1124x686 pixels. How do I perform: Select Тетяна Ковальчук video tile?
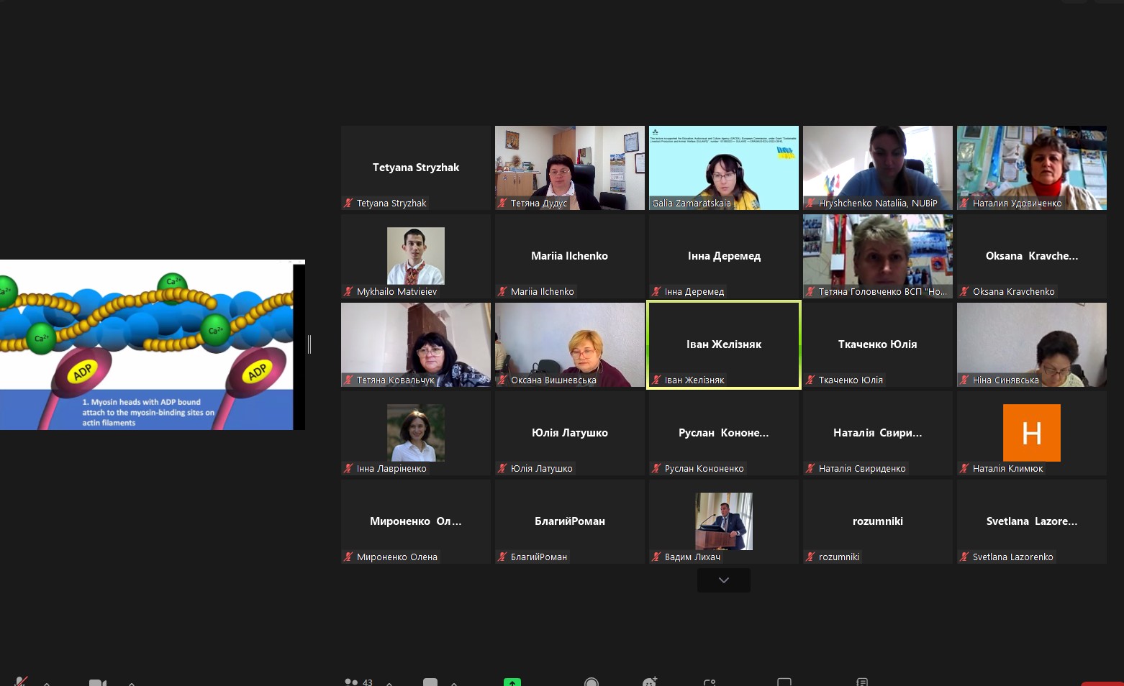tap(416, 344)
